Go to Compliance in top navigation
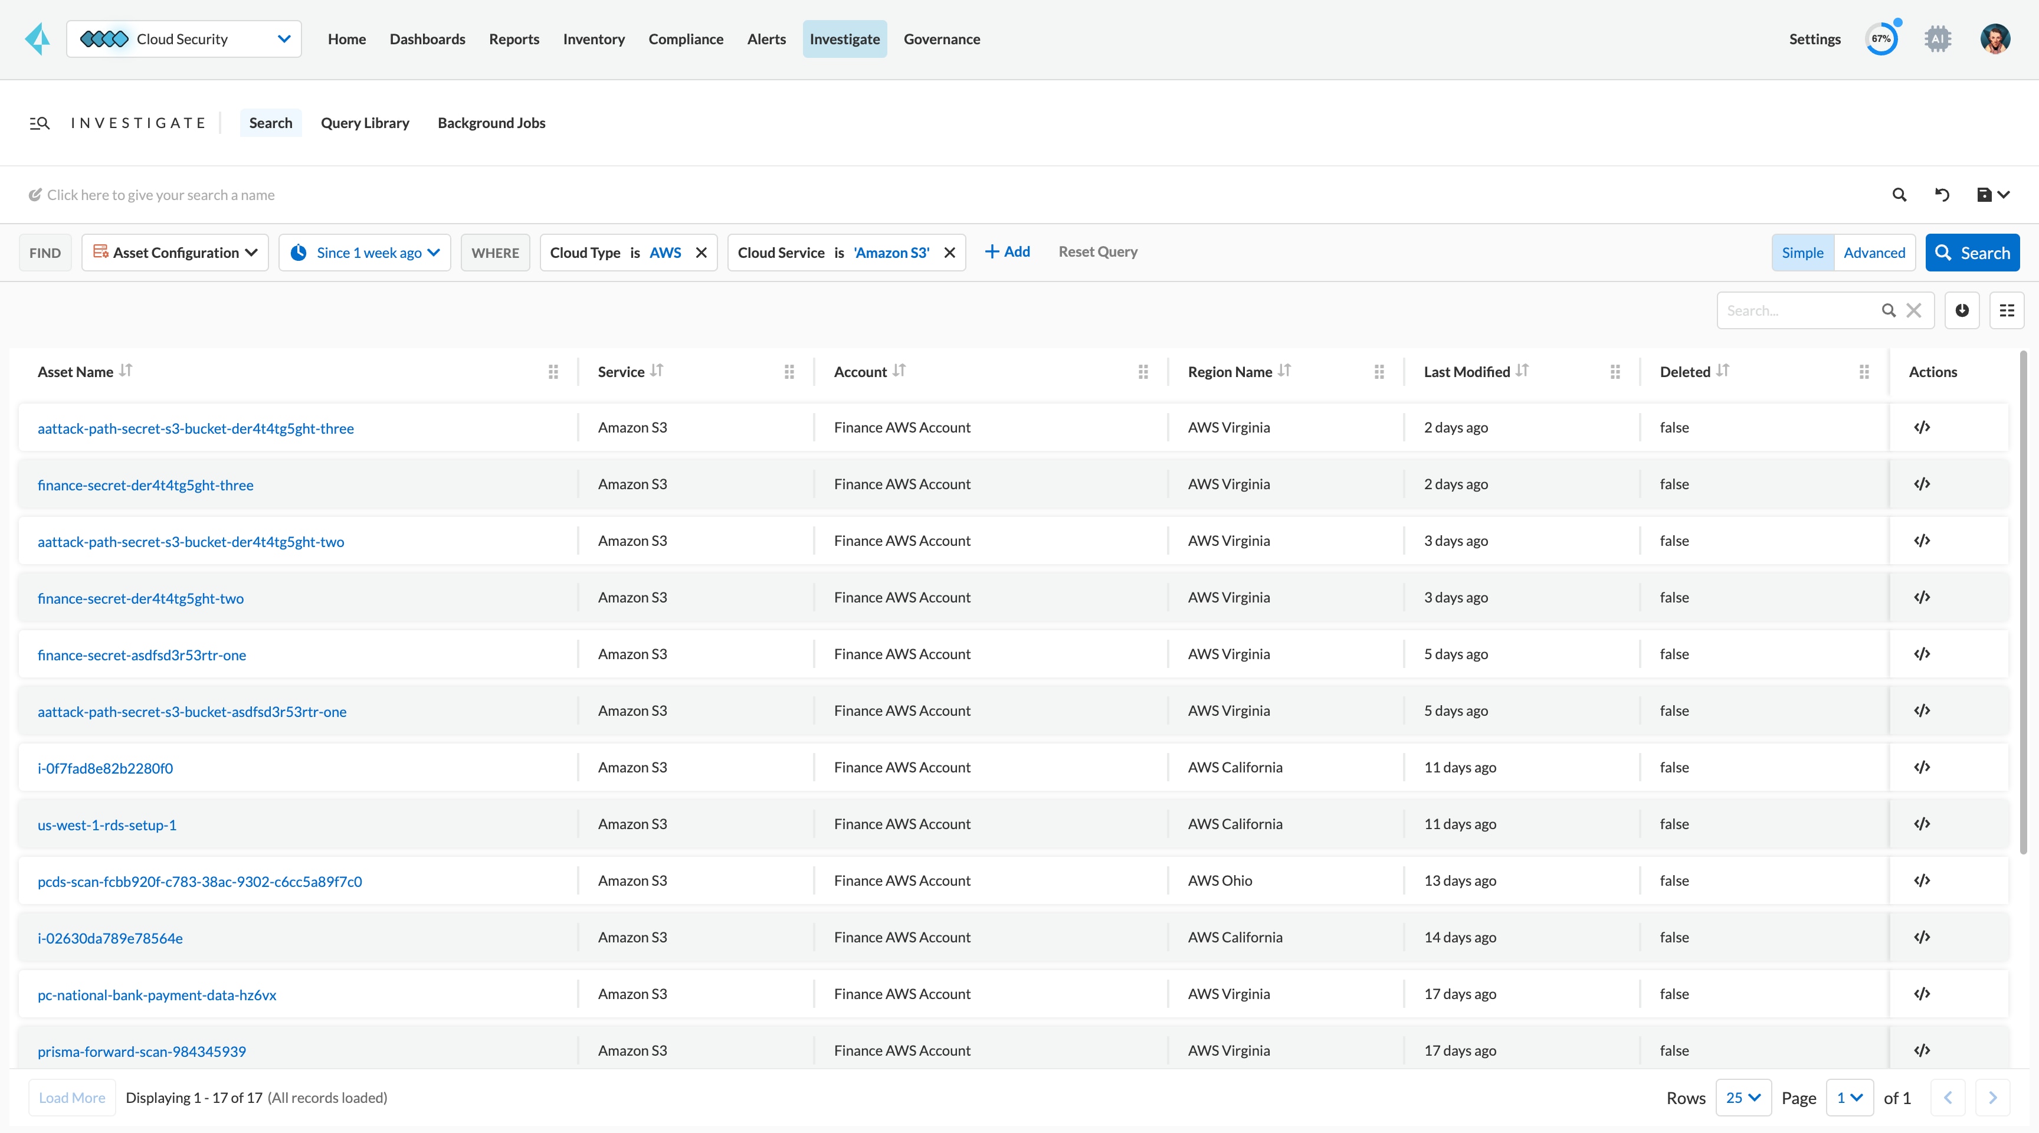Viewport: 2039px width, 1133px height. [x=686, y=39]
